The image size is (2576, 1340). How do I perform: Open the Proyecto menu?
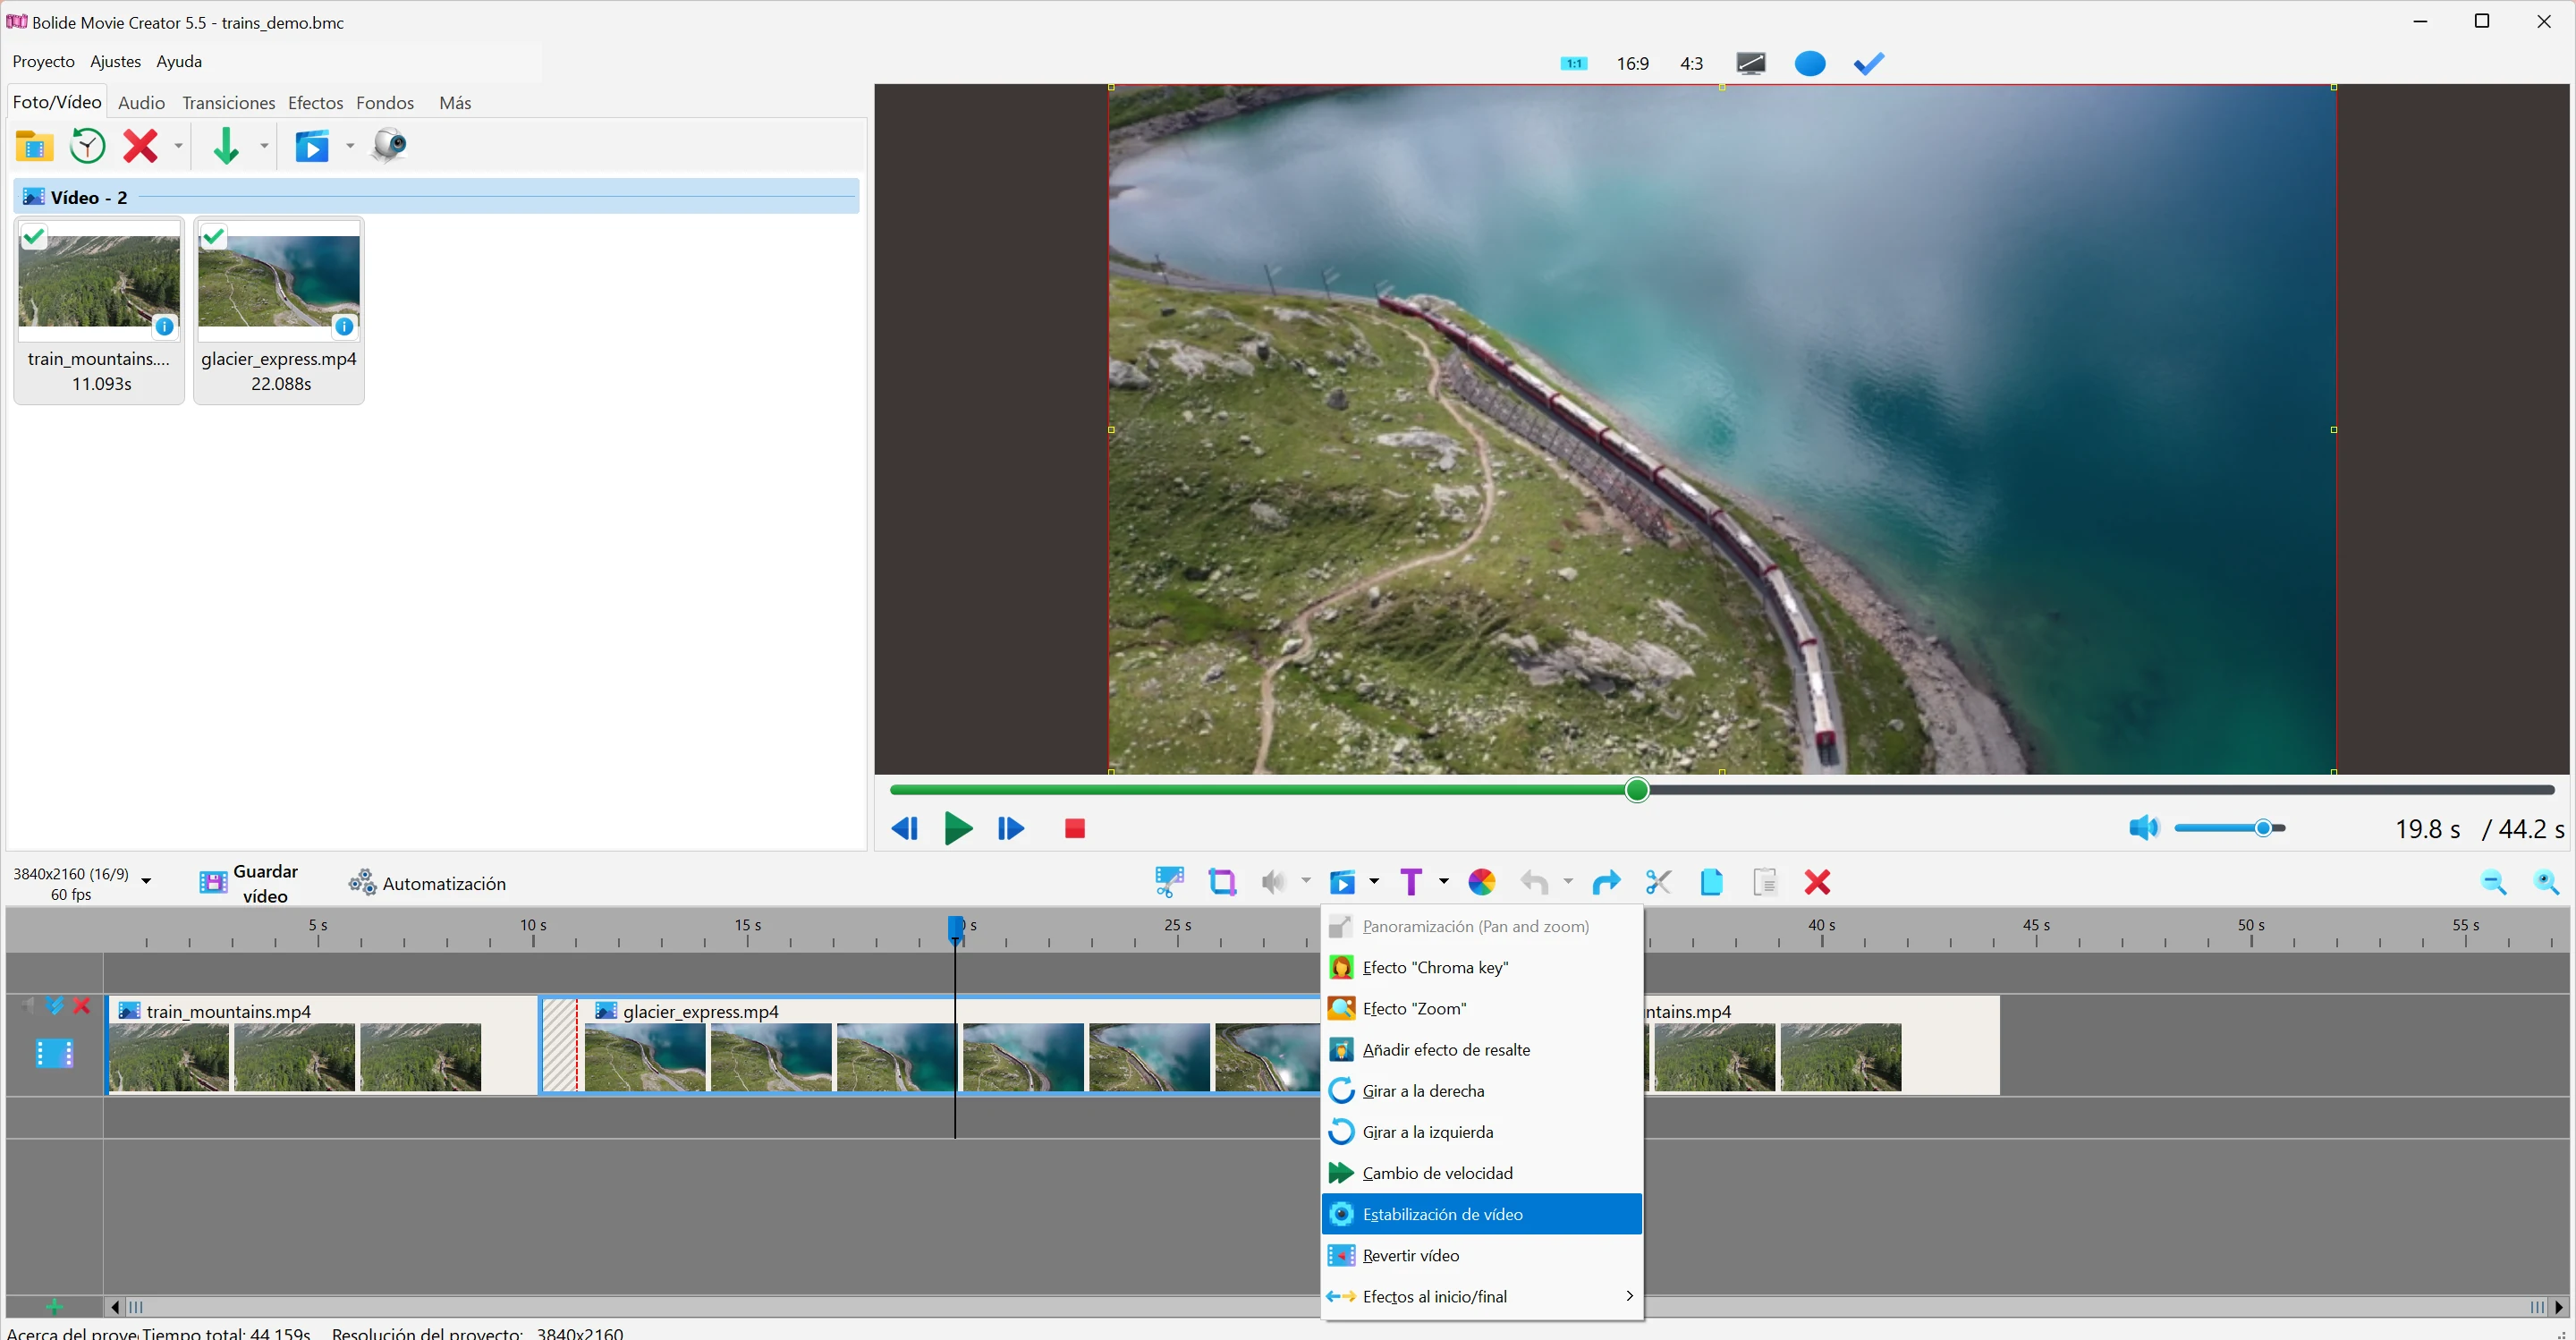click(44, 62)
